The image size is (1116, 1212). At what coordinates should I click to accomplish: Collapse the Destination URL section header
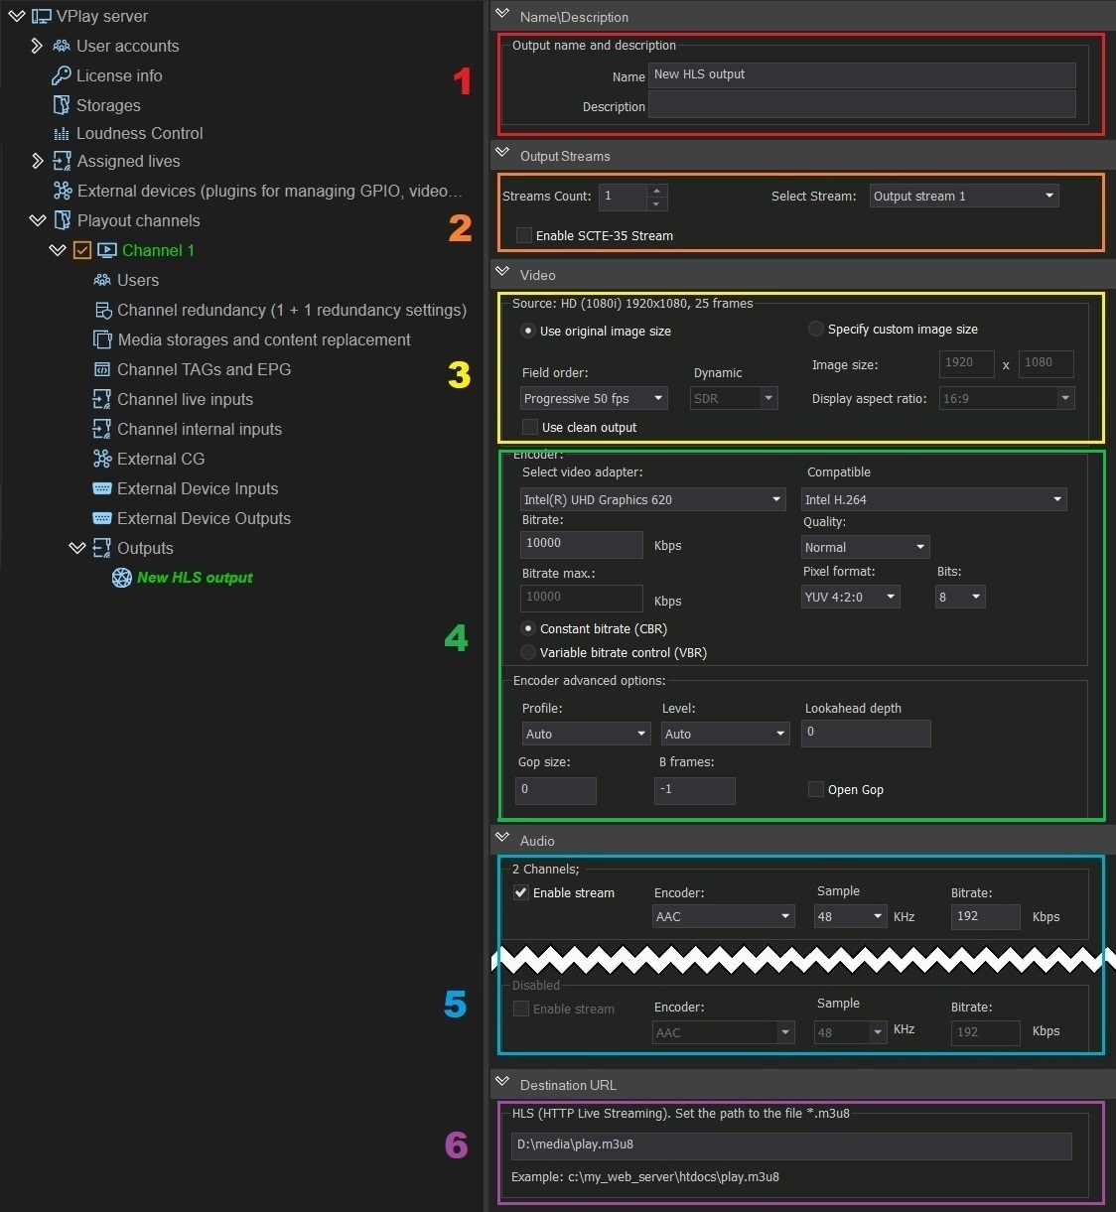tap(502, 1082)
